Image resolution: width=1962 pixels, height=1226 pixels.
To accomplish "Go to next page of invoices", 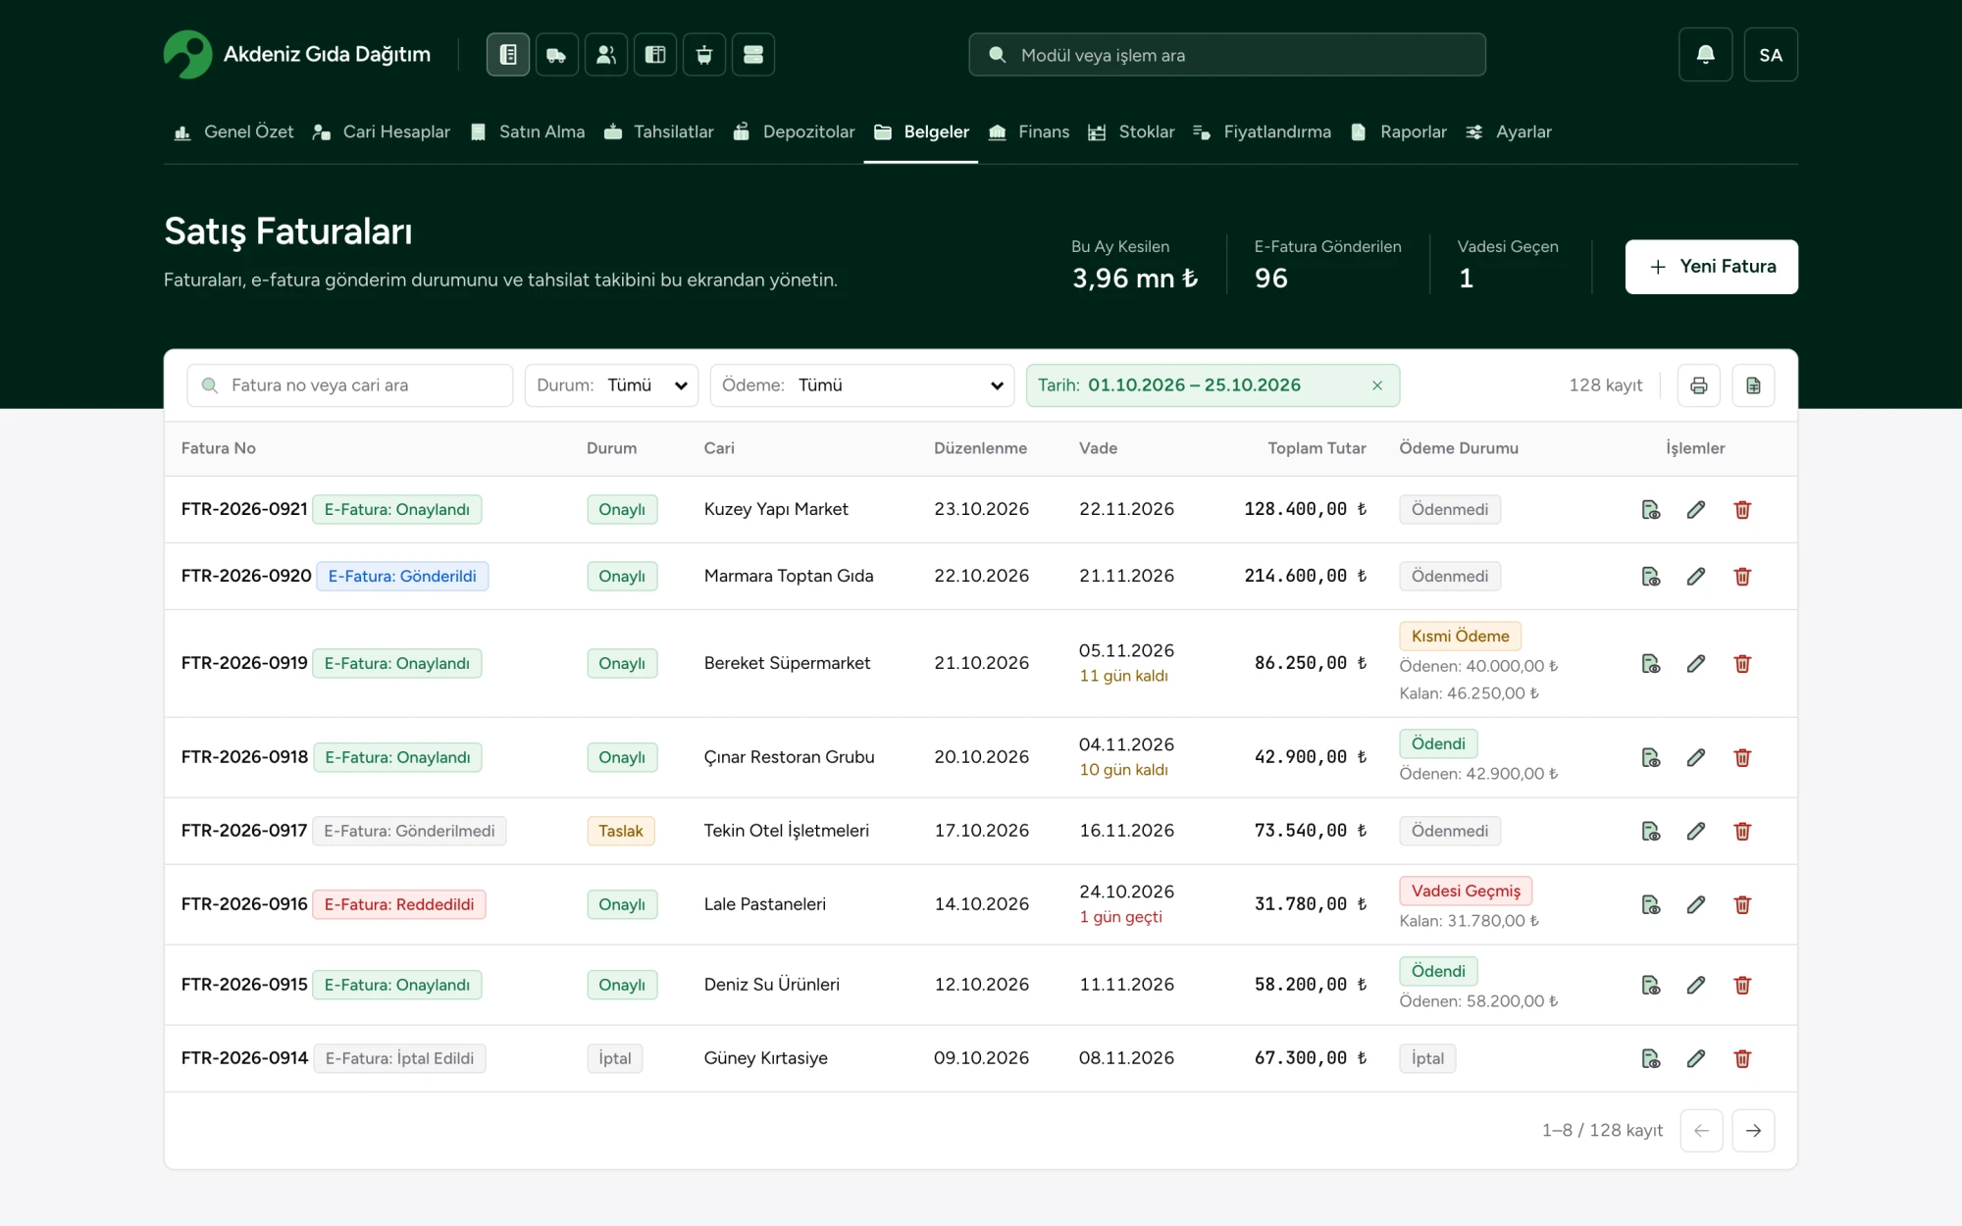I will (x=1753, y=1130).
